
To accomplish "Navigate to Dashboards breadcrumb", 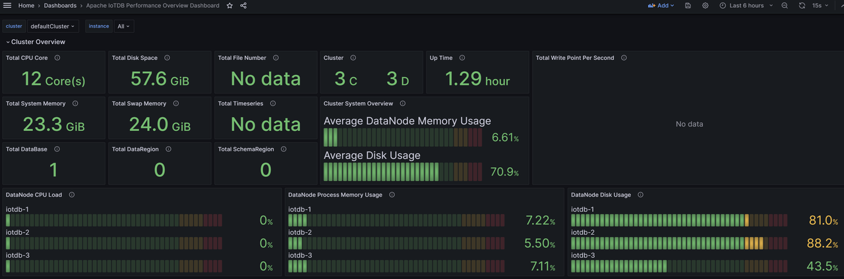I will [x=59, y=5].
